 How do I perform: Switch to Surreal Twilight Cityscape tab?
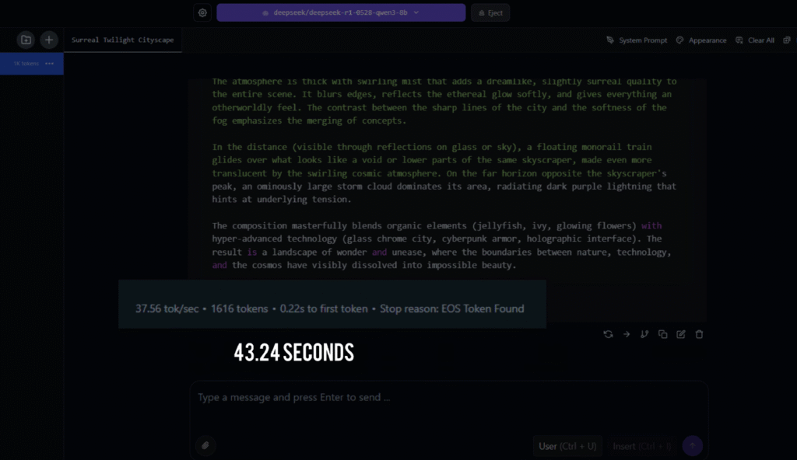[x=122, y=40]
